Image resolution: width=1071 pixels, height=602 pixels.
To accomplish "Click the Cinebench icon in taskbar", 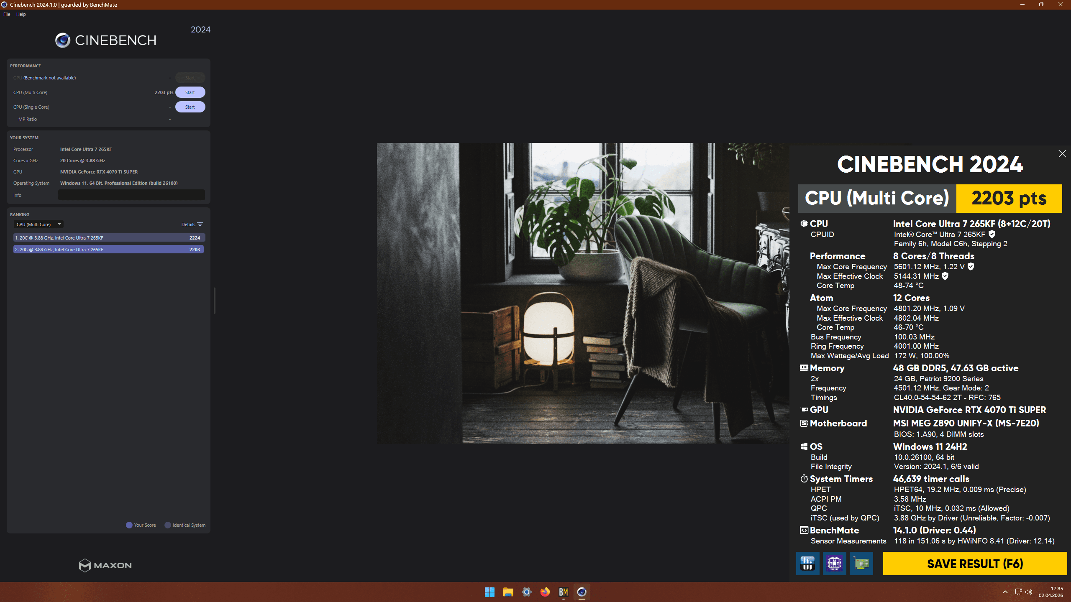I will point(582,592).
